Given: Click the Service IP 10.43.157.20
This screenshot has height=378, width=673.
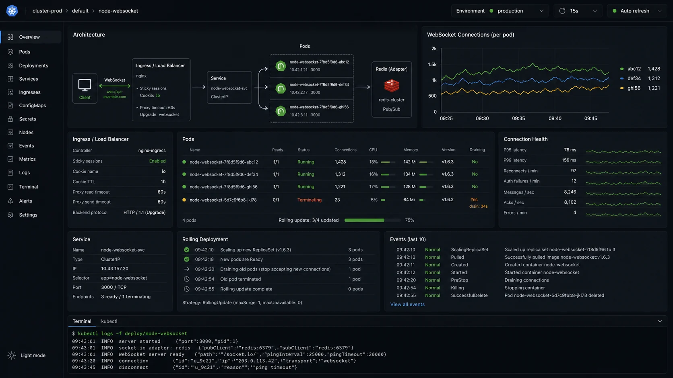Looking at the screenshot, I should [x=115, y=269].
